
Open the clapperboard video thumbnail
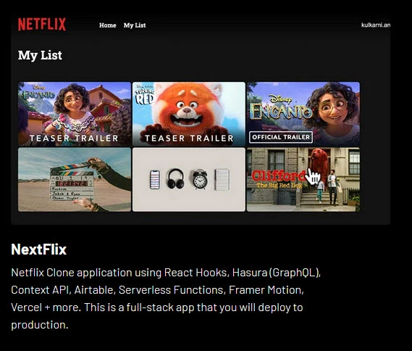click(75, 179)
